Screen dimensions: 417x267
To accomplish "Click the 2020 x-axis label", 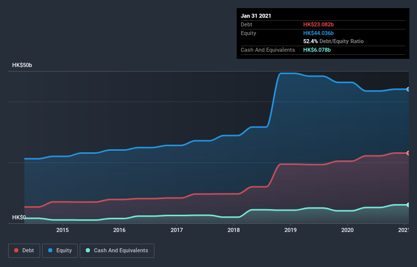I will 347,230.
